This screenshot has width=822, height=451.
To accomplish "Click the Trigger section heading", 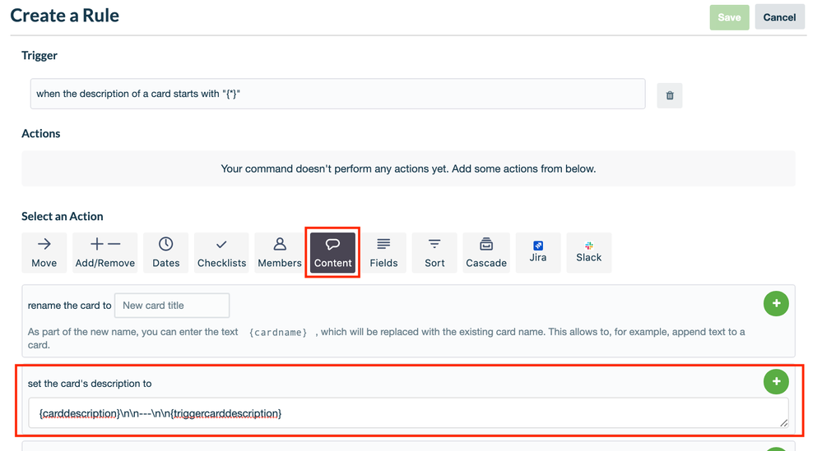I will (x=39, y=56).
